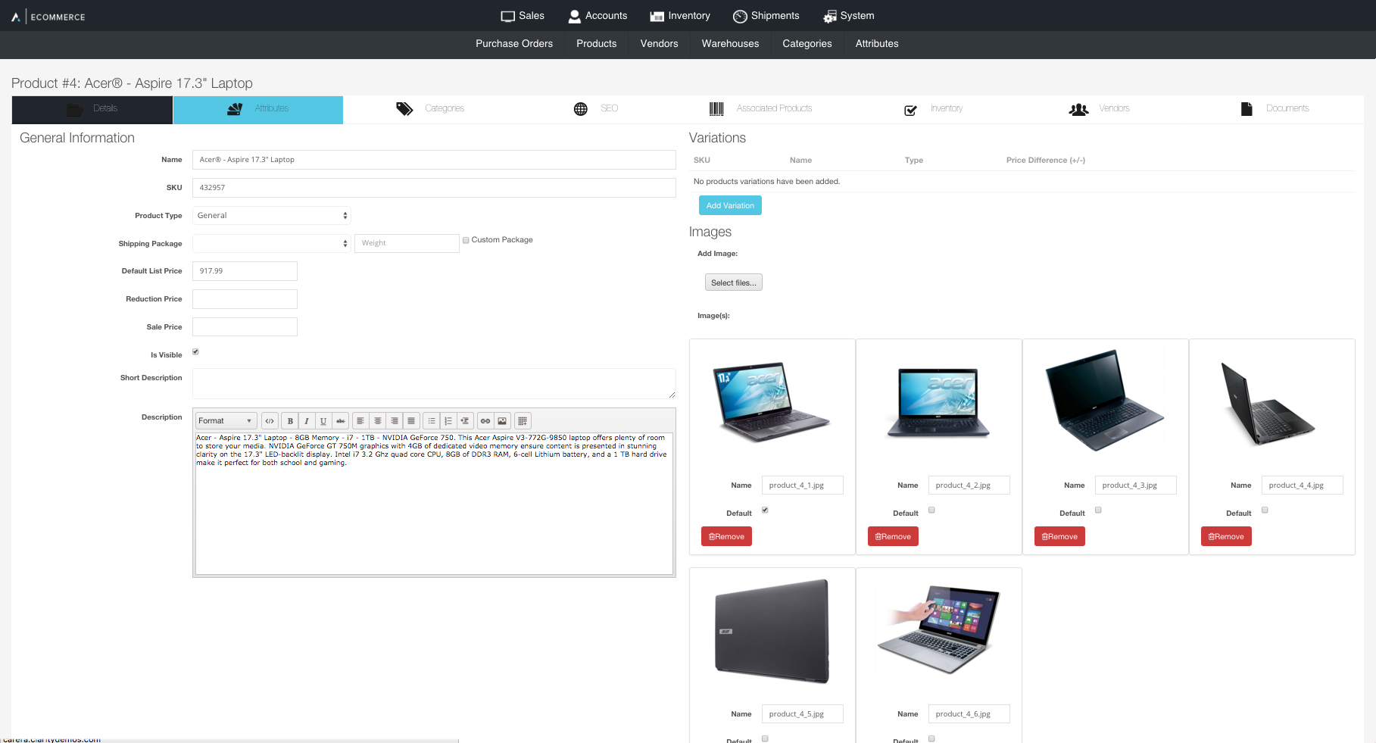
Task: Set product_4_5.jpg as default image
Action: click(765, 738)
